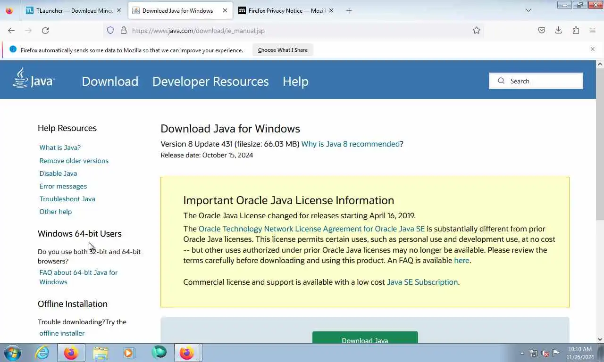This screenshot has width=604, height=362.
Task: Click the green Download Java button
Action: (x=365, y=337)
